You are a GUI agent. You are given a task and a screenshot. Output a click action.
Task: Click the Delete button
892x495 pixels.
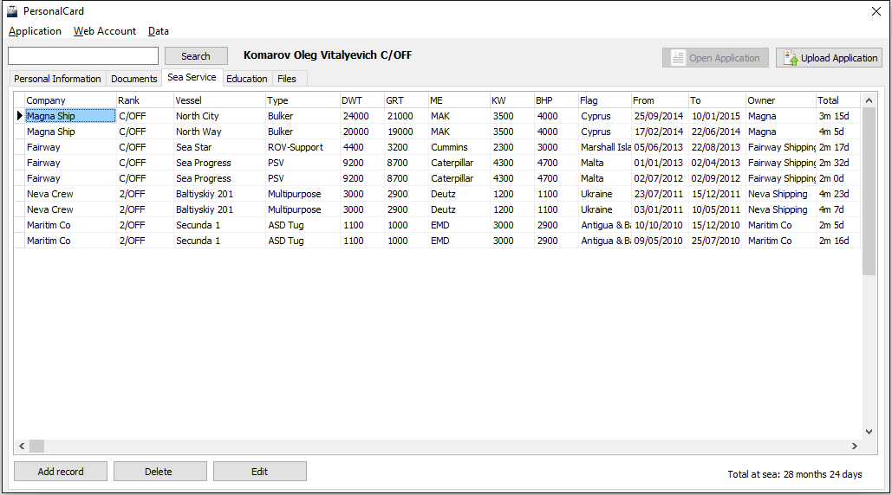tap(160, 471)
